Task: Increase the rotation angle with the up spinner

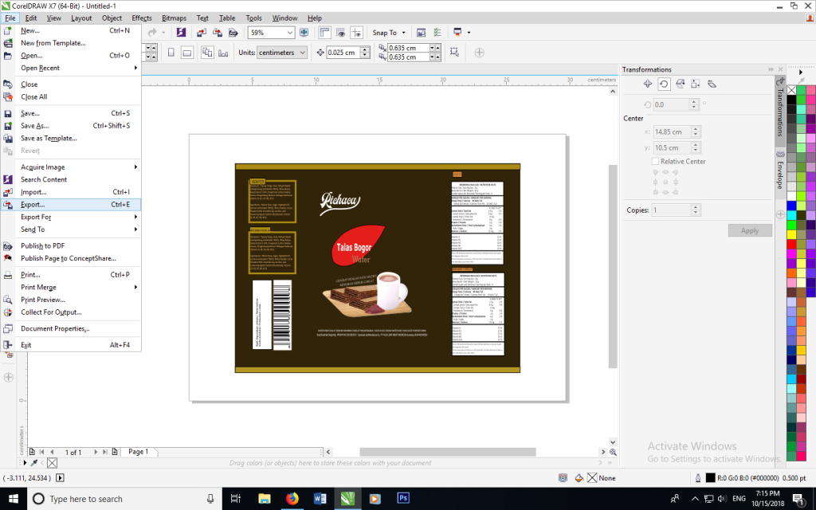Action: click(x=694, y=102)
